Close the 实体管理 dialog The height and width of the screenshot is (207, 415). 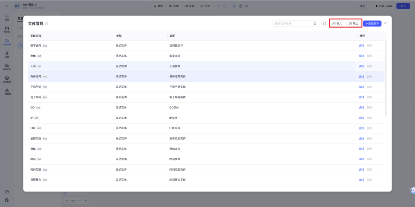tap(386, 22)
